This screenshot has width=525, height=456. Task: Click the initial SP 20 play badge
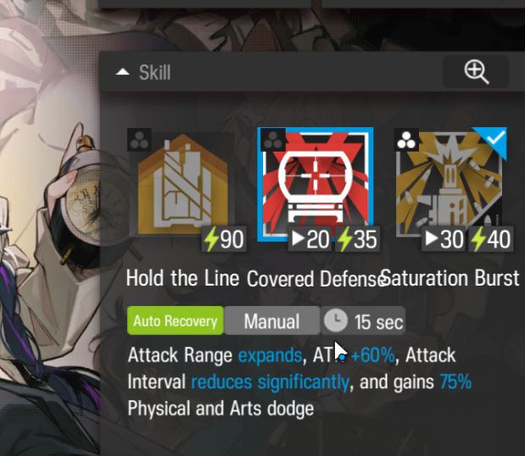coord(310,239)
